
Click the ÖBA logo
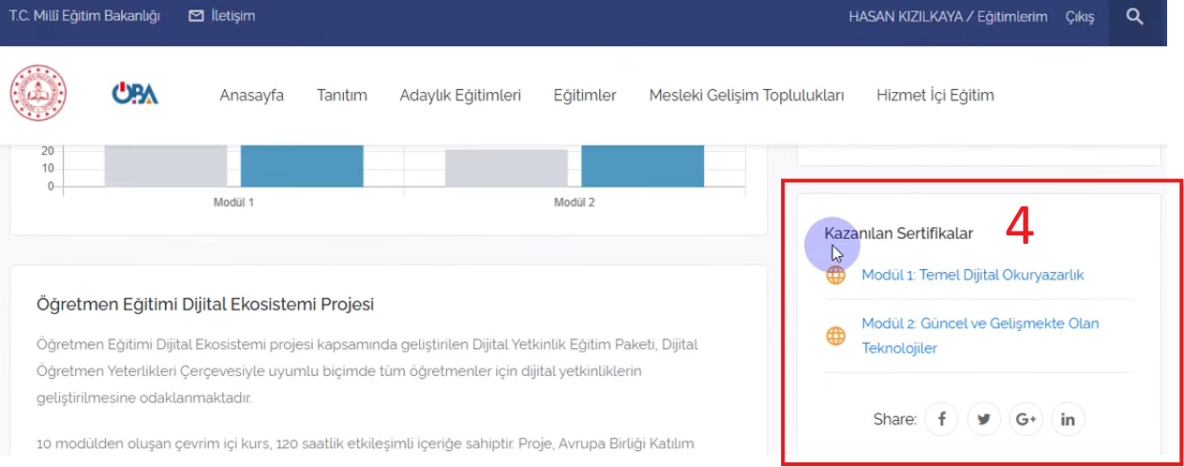tap(135, 95)
